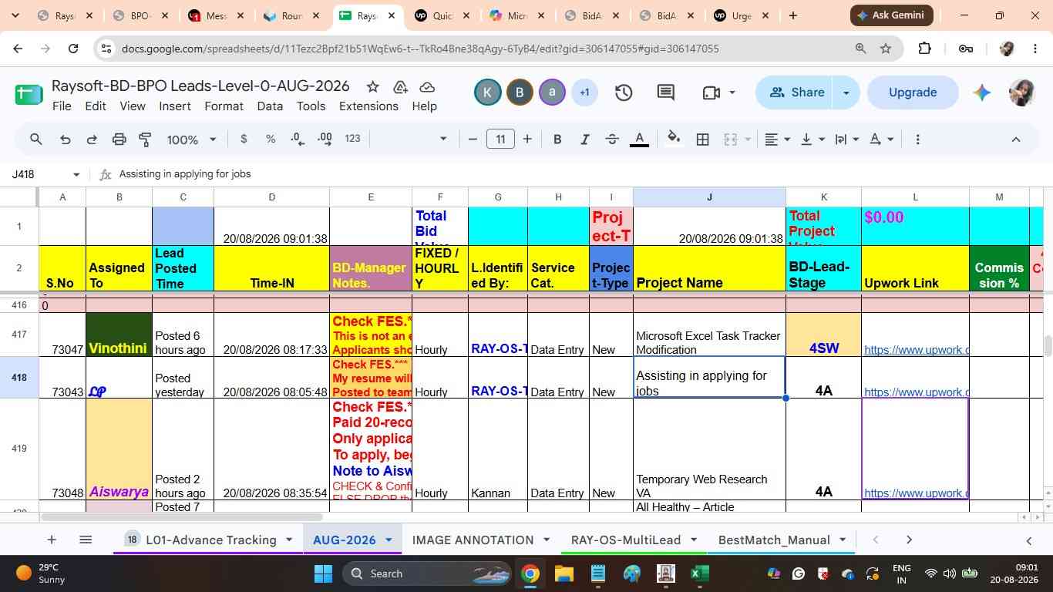Viewport: 1053px width, 592px height.
Task: Click the Upgrade button
Action: [913, 92]
